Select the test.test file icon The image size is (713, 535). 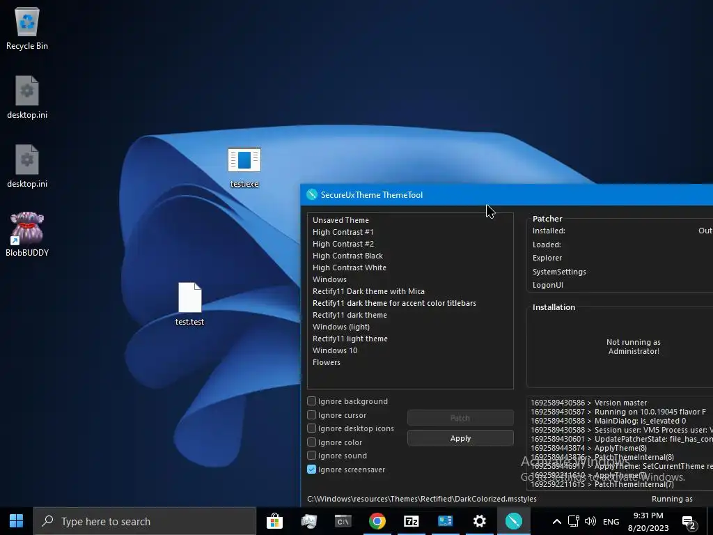click(189, 304)
